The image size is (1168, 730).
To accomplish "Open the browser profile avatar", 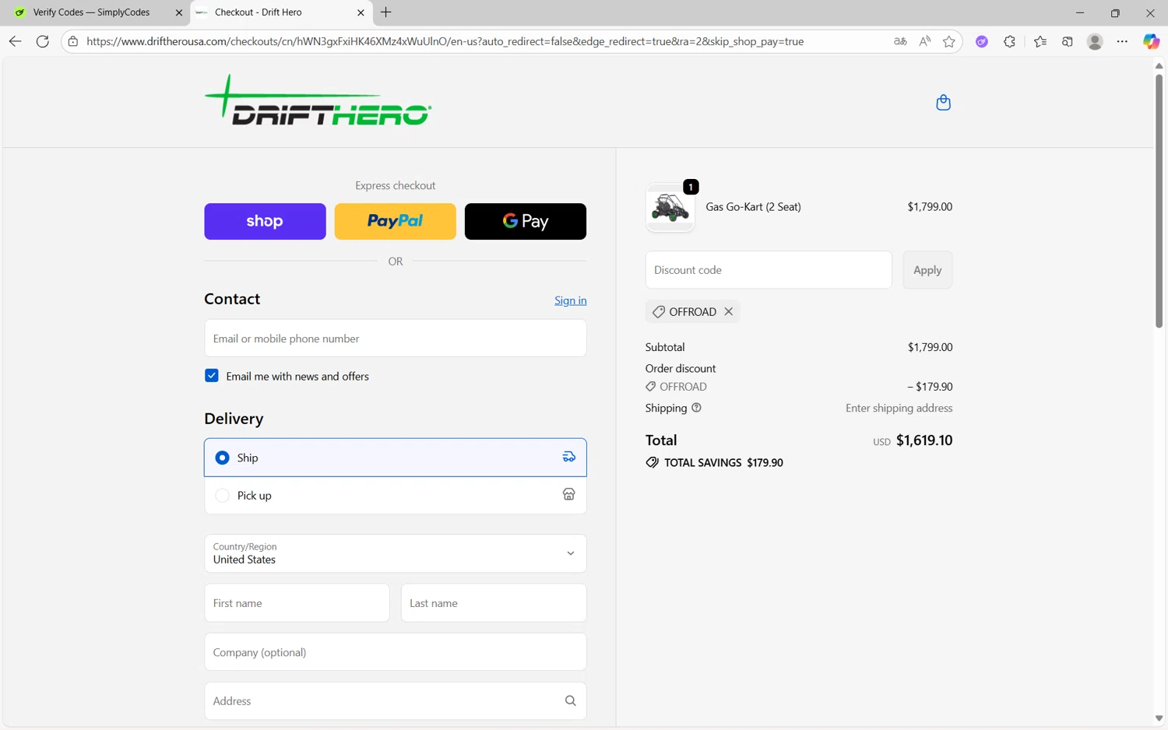I will 1095,41.
